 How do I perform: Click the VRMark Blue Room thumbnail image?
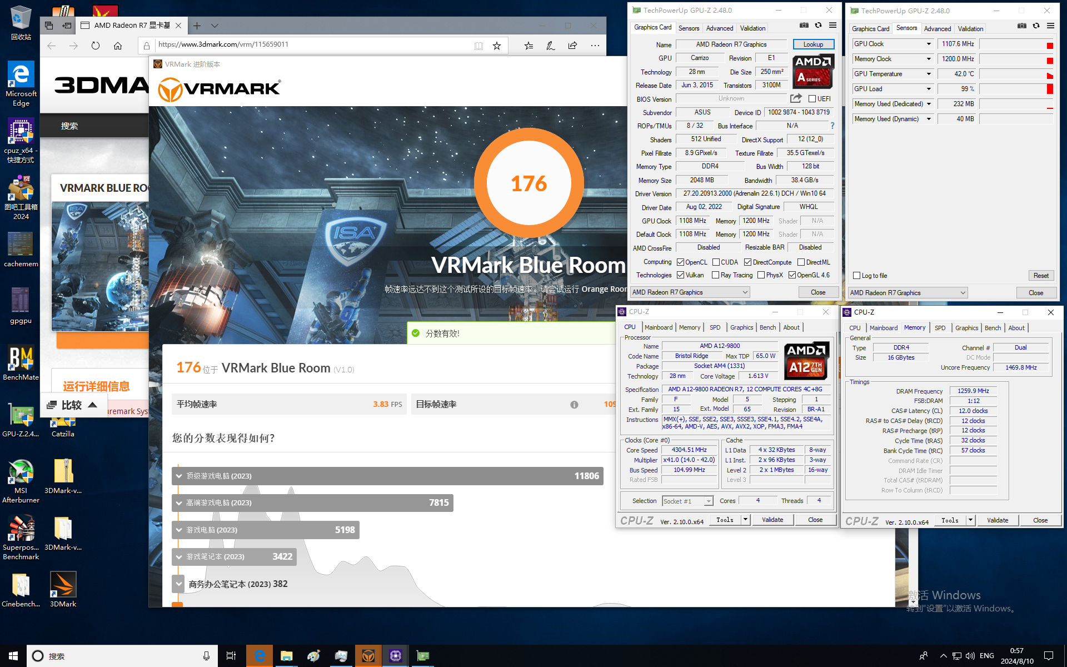[x=101, y=266]
